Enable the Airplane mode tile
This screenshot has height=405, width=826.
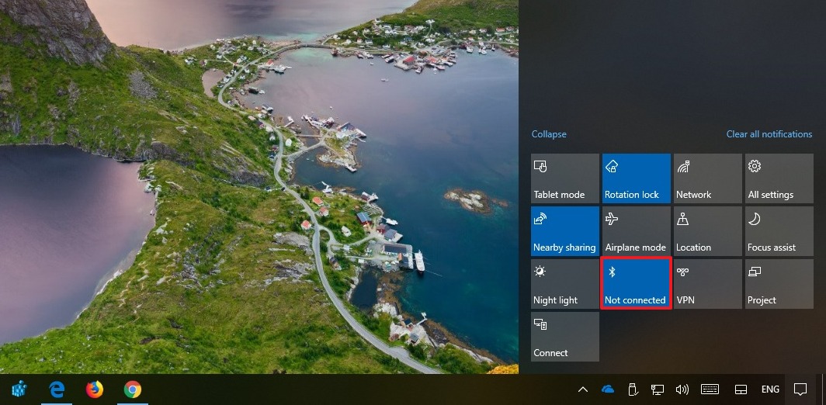pos(637,231)
